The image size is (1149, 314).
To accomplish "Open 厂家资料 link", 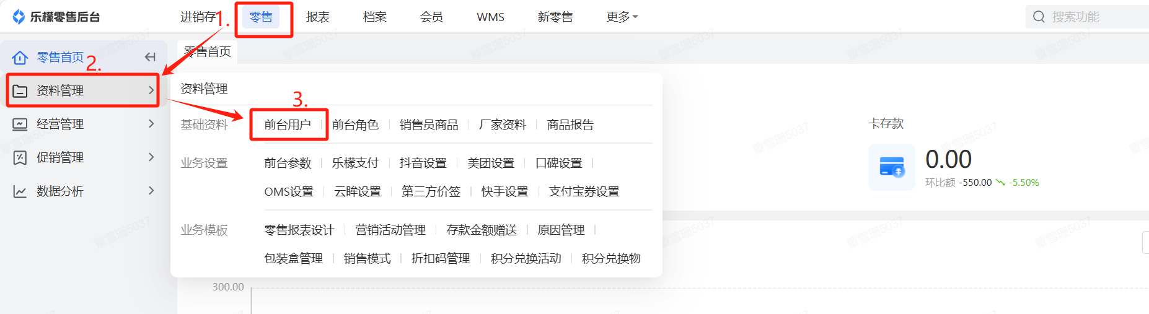I will coord(503,124).
